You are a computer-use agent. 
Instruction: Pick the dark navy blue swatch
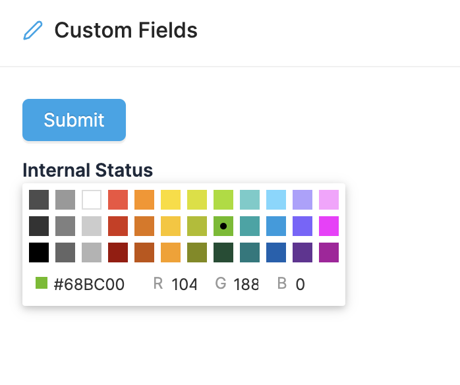[276, 252]
